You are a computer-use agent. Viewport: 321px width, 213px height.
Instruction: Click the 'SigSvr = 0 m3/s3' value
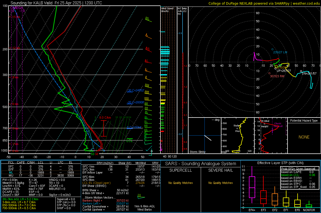(60, 195)
